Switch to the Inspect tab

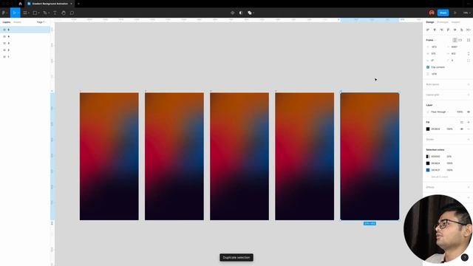pos(455,22)
